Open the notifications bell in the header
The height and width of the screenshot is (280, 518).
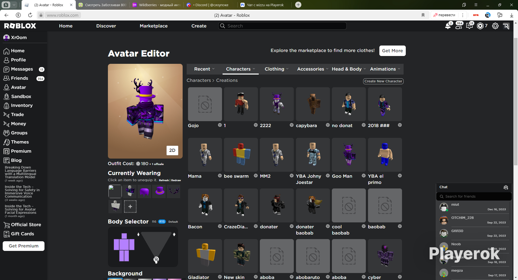448,26
